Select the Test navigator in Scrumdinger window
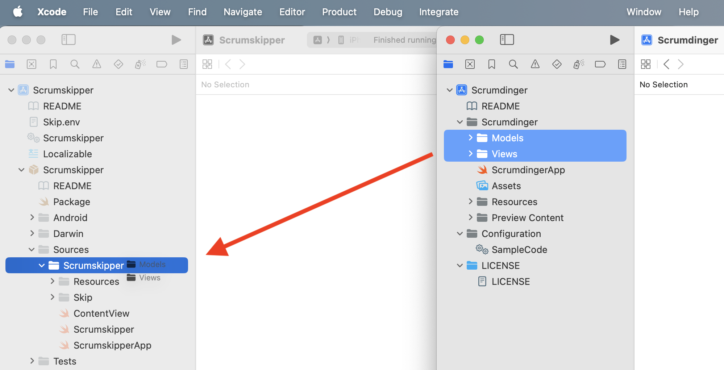 tap(557, 64)
